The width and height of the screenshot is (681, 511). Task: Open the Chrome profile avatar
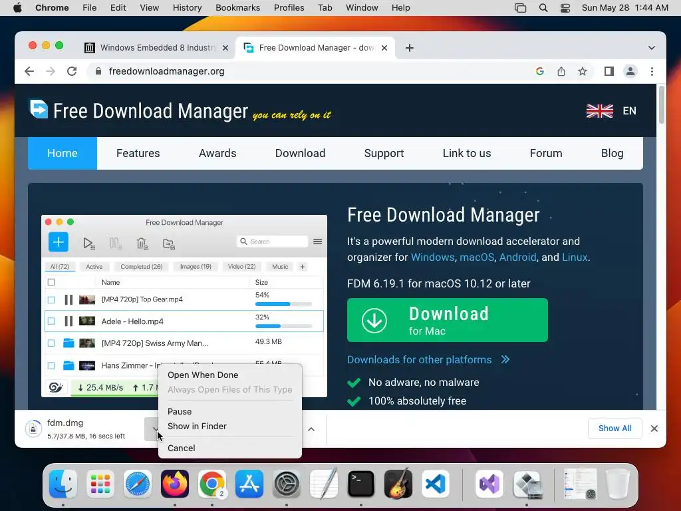[x=630, y=71]
